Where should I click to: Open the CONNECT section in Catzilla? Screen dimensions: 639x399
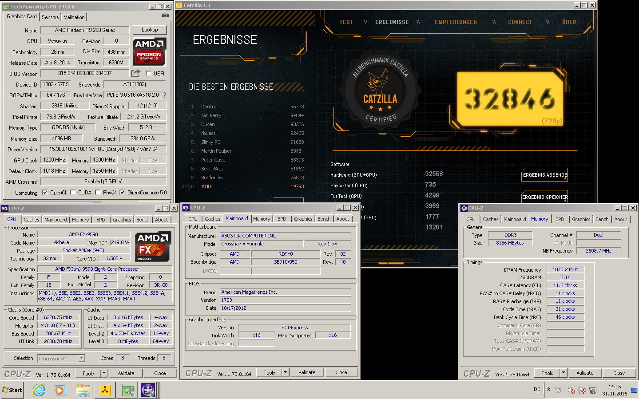520,22
